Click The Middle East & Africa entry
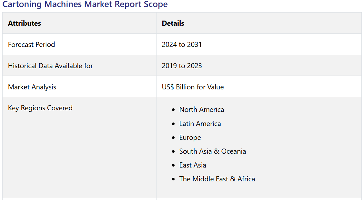 [x=217, y=179]
